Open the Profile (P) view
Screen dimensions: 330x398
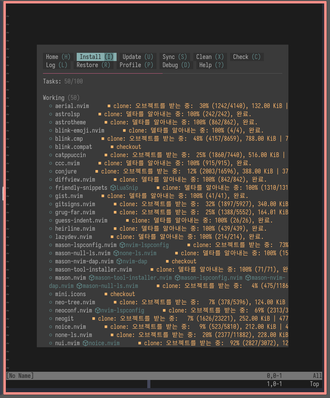point(136,65)
